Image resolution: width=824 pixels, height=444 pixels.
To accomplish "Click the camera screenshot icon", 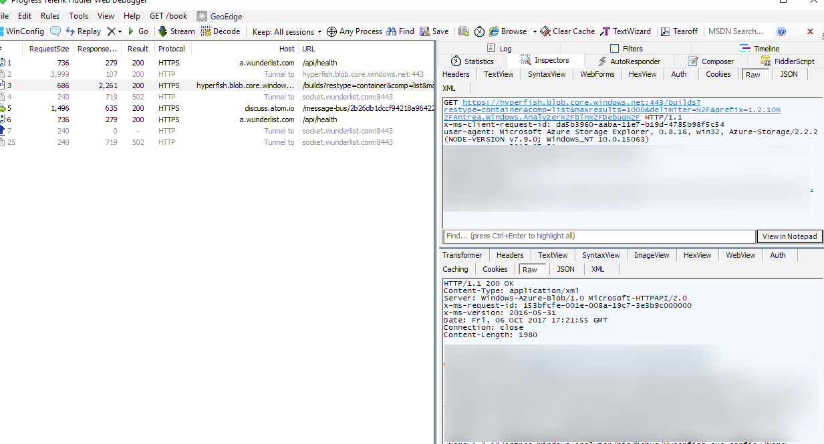I will coord(464,31).
